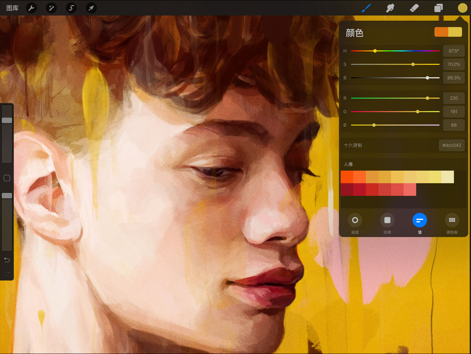Viewport: 471px width, 354px height.
Task: Tap the active color circle in top bar
Action: [x=462, y=8]
